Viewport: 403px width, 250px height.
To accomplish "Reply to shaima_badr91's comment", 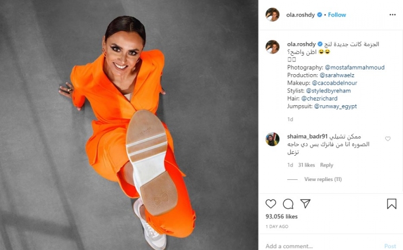I will (326, 165).
